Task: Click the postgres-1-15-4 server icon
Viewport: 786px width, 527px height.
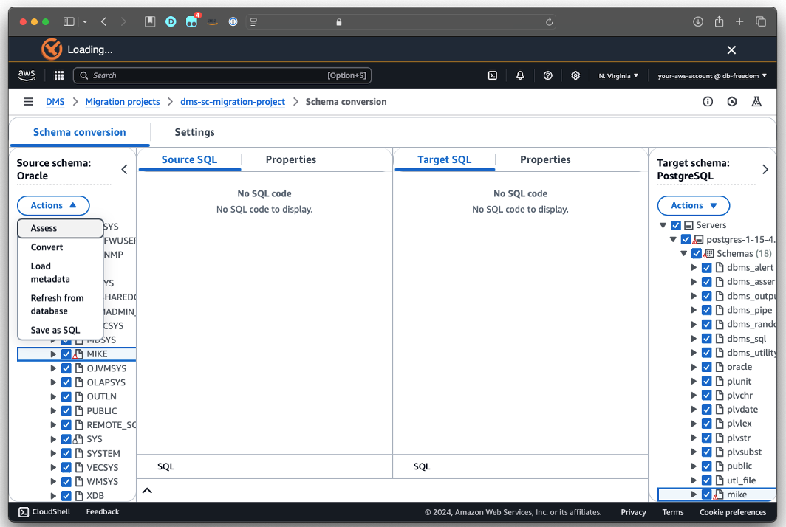Action: pos(698,239)
